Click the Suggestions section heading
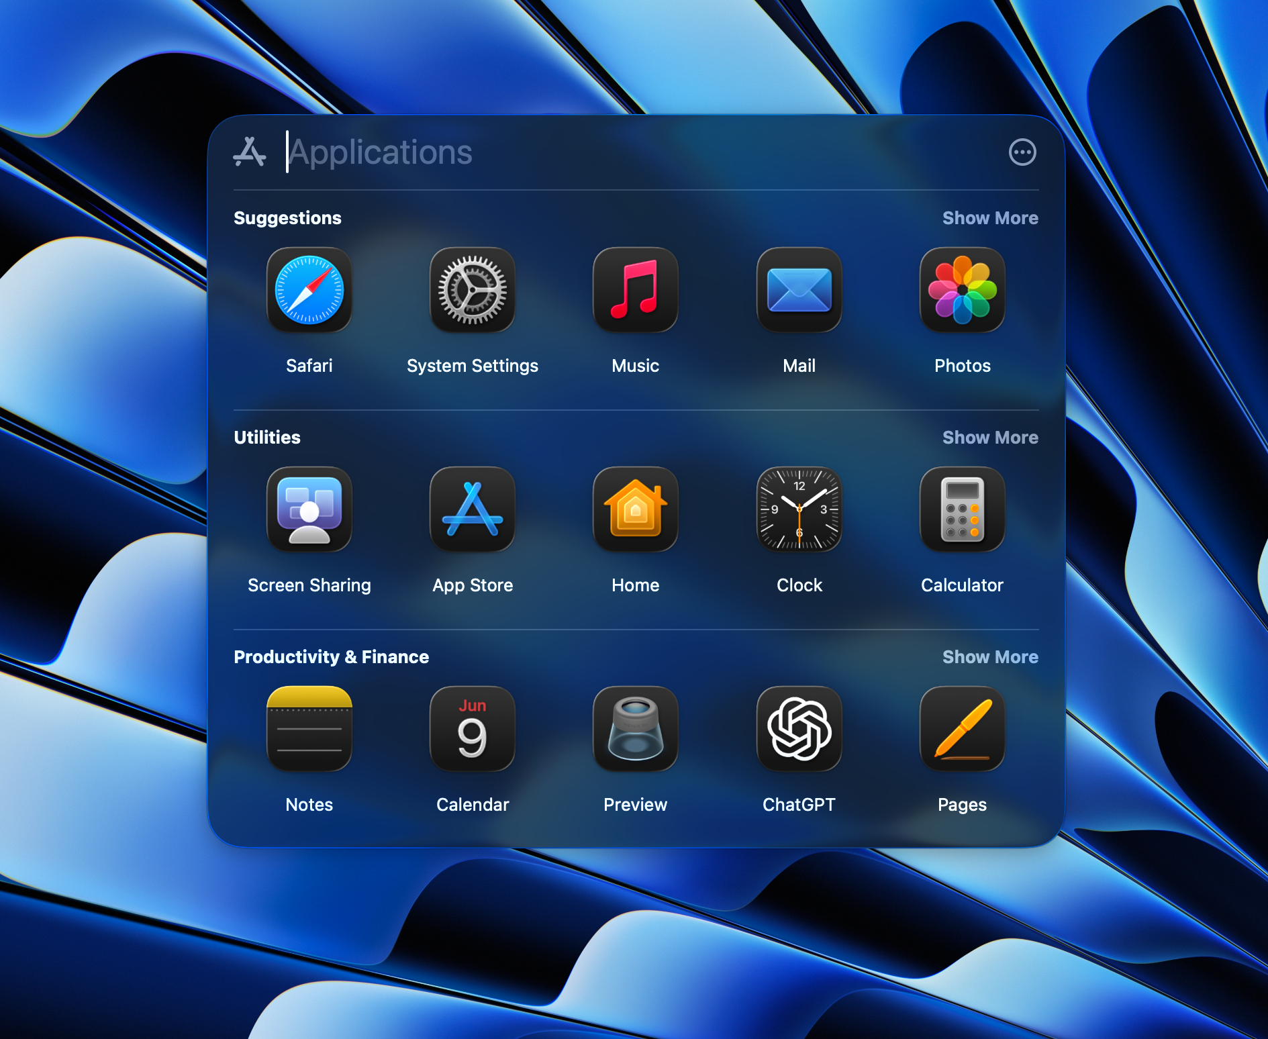The width and height of the screenshot is (1268, 1039). tap(287, 218)
